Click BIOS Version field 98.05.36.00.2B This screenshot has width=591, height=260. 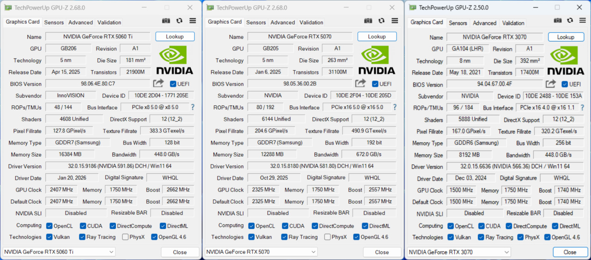300,84
